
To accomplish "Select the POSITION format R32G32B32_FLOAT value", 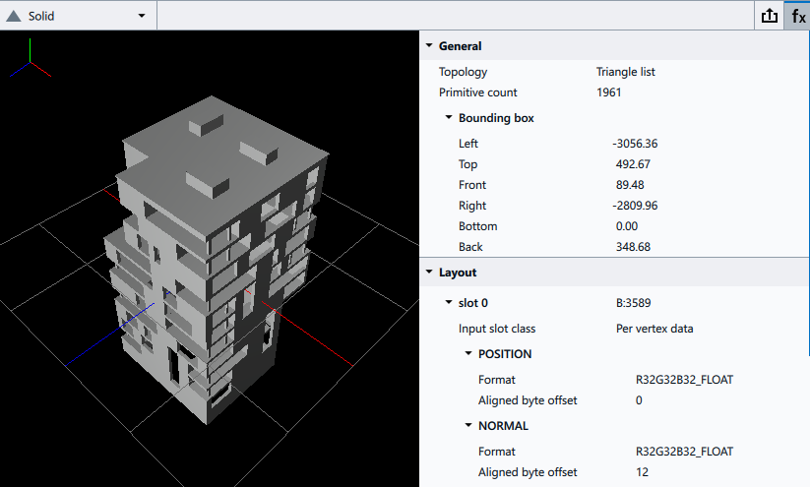I will pyautogui.click(x=684, y=380).
